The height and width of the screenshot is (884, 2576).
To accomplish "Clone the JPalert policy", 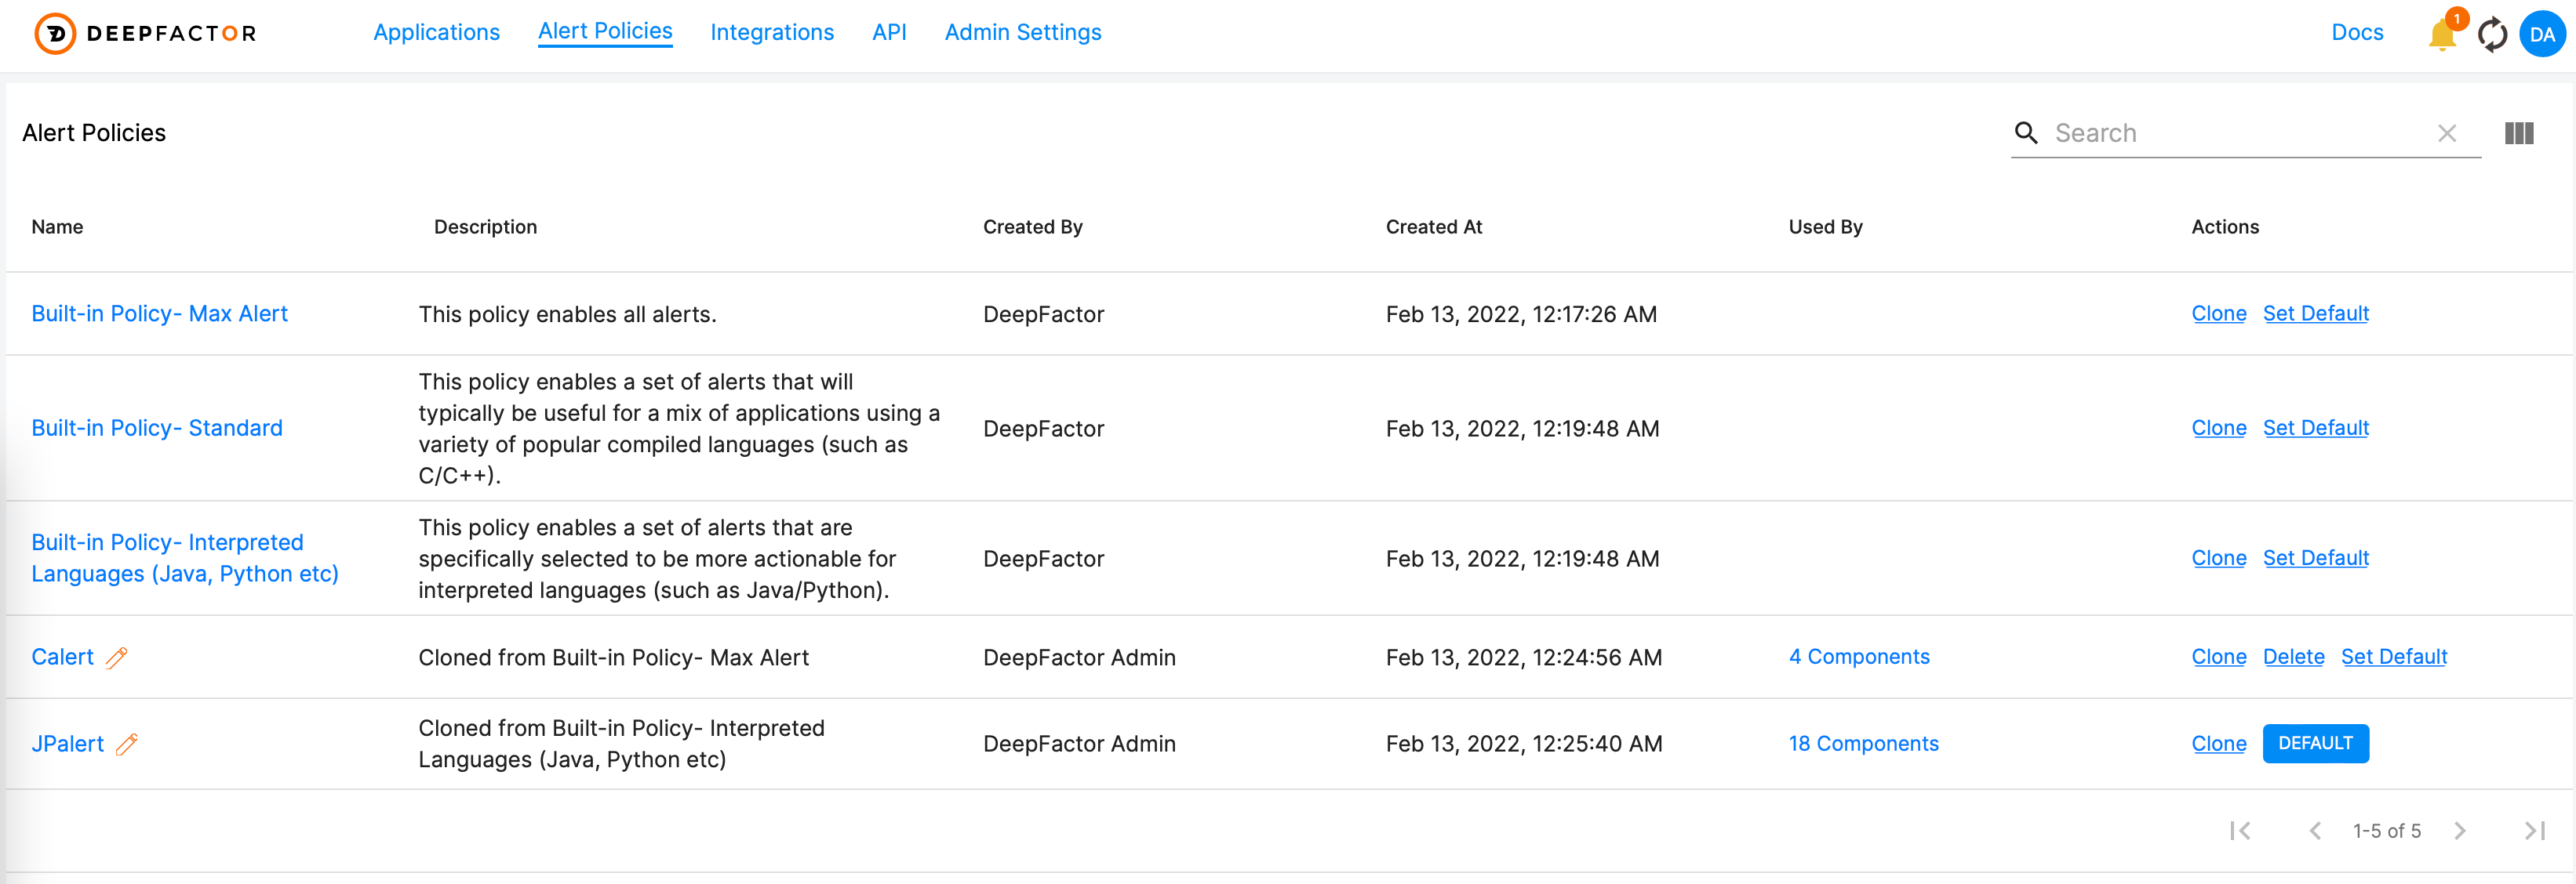I will 2219,745.
